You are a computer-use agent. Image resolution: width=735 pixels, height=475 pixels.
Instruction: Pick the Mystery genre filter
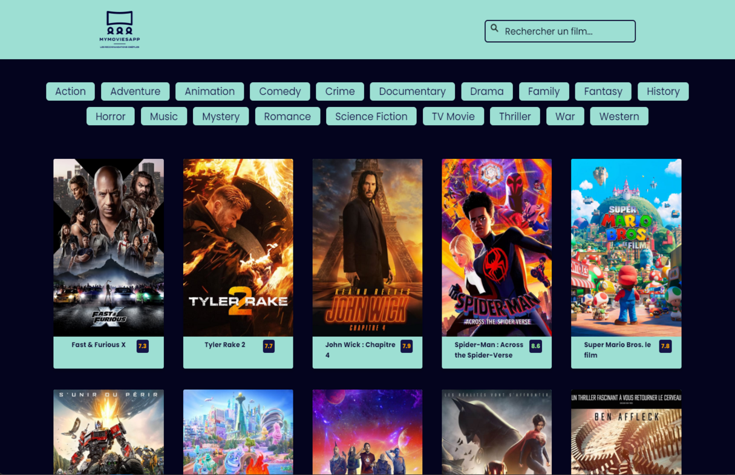(221, 116)
